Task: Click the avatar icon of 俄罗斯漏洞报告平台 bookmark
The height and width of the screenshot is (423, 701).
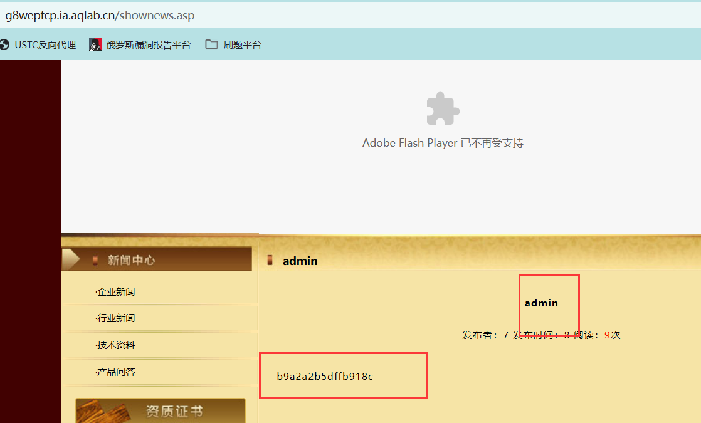Action: [x=95, y=44]
